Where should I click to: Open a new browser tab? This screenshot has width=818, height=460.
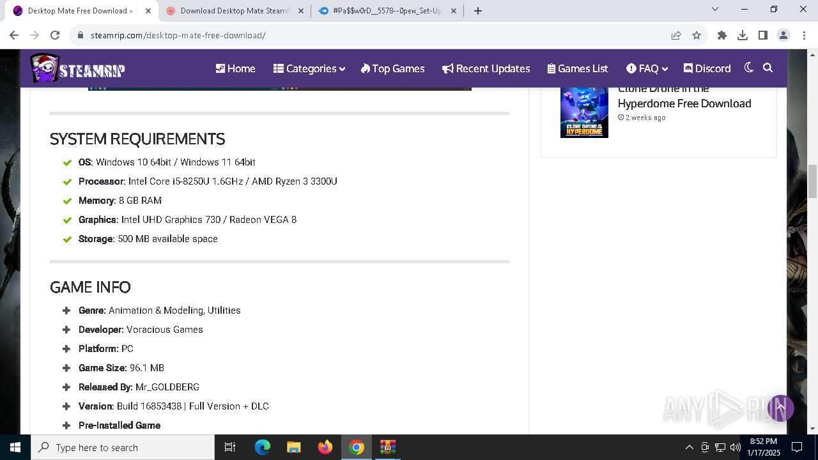pos(478,11)
